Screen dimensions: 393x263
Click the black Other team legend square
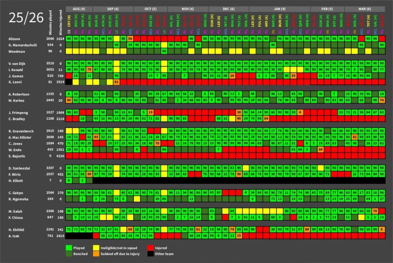point(150,254)
